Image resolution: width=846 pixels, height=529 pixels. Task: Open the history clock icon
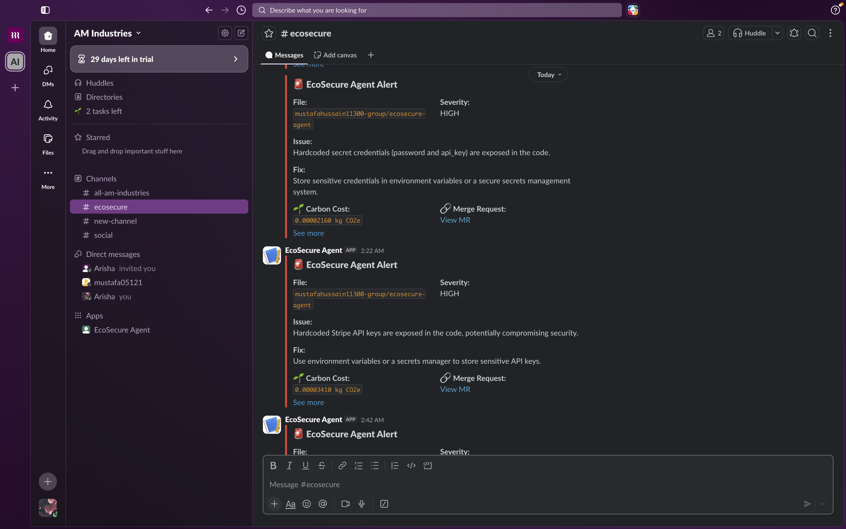(241, 10)
